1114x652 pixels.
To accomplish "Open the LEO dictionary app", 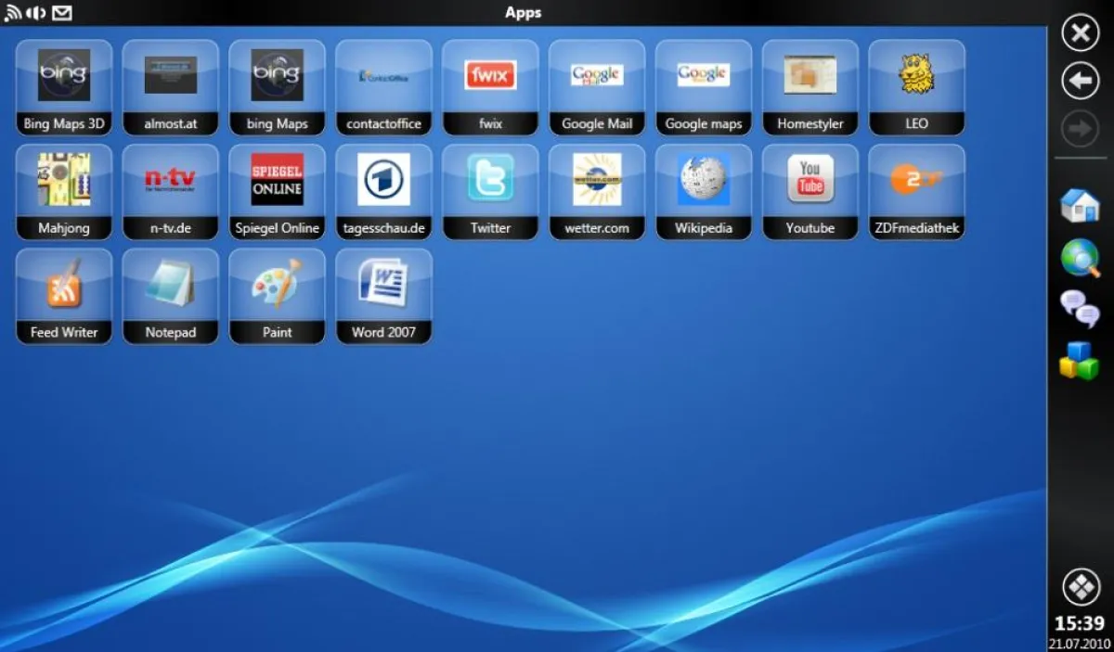I will tap(917, 88).
